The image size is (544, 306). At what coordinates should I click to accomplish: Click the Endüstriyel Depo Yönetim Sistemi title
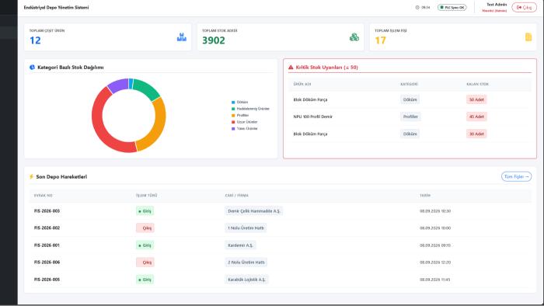pyautogui.click(x=56, y=7)
